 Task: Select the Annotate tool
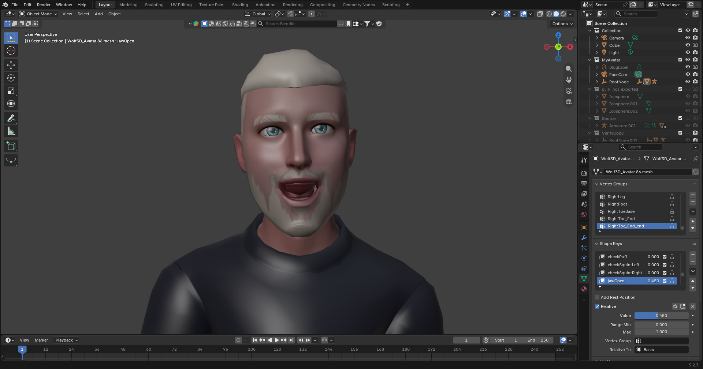click(x=11, y=118)
